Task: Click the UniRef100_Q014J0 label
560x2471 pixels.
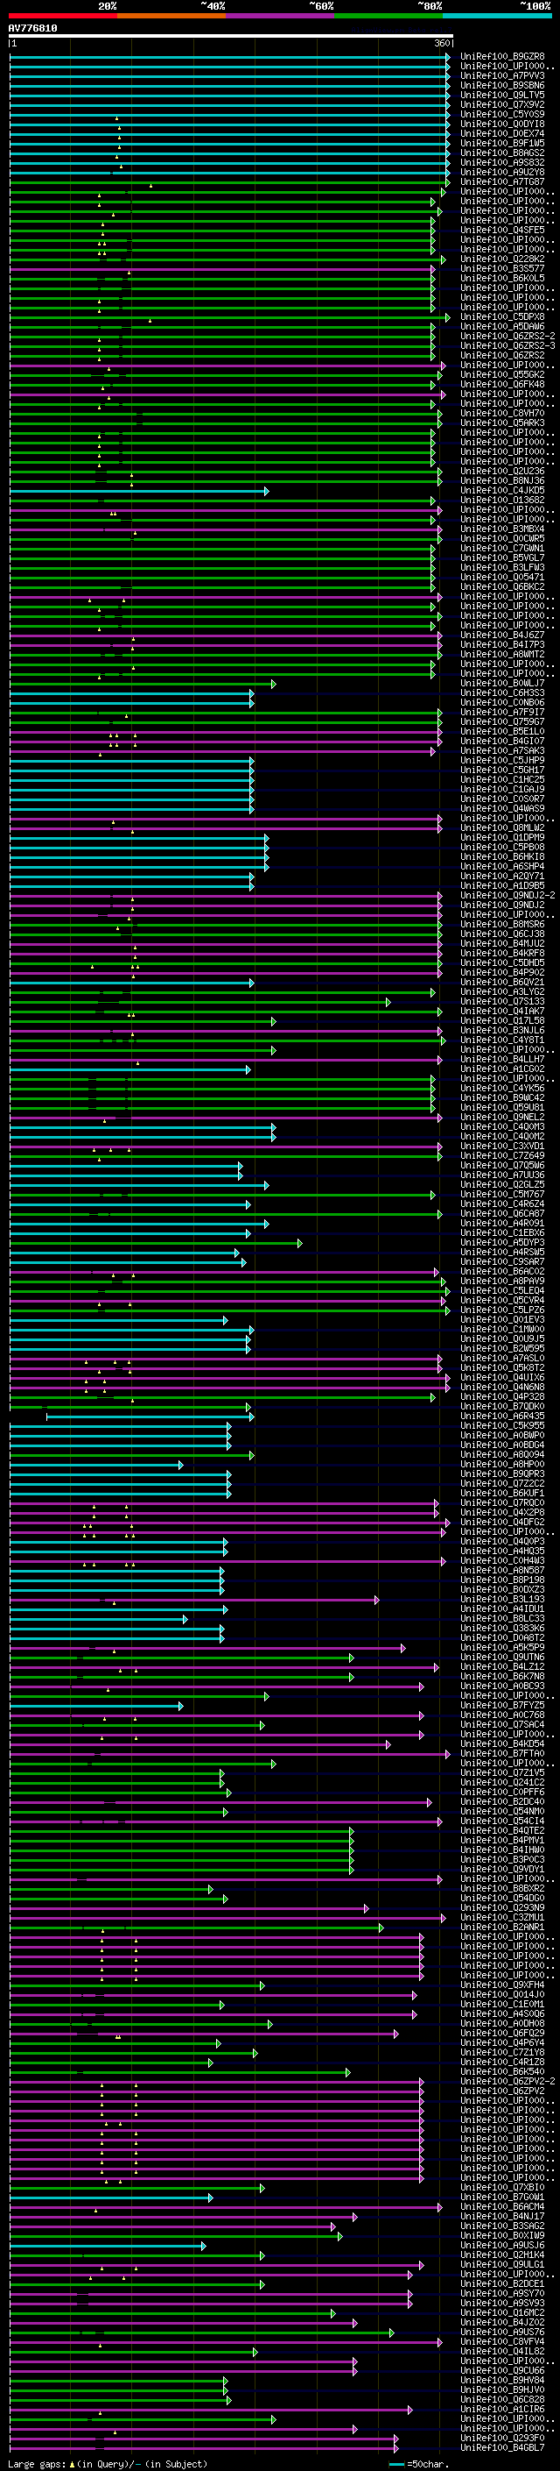Action: [502, 1994]
